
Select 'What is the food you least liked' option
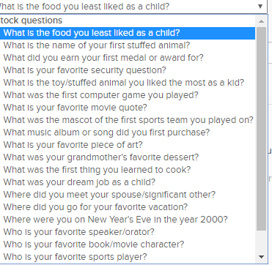[x=127, y=33]
